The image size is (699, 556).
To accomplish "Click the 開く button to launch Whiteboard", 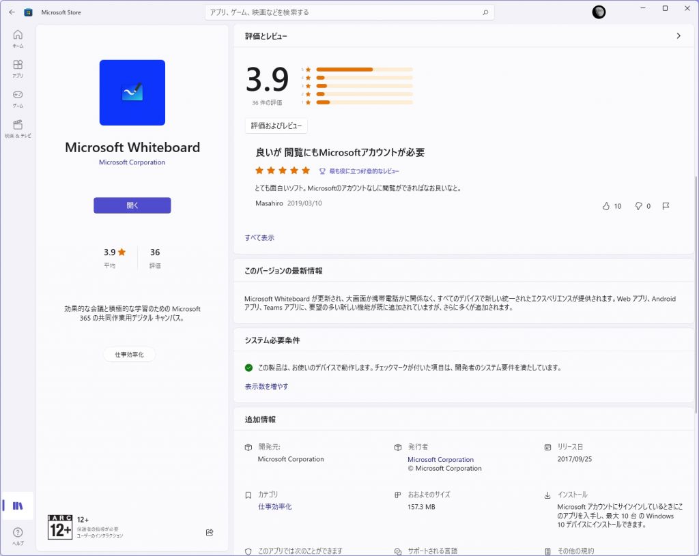I will click(132, 205).
